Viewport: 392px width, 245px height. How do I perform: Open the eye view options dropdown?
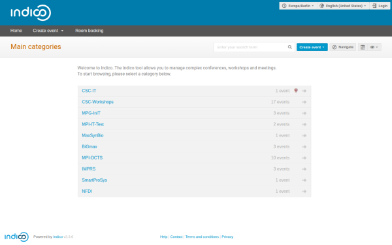pyautogui.click(x=374, y=47)
